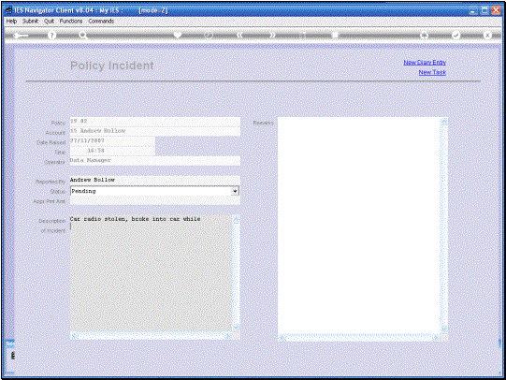Click the circled X cancel toolbar icon

coord(487,35)
